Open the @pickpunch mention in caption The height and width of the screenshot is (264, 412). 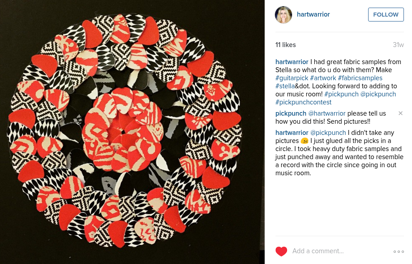(x=378, y=94)
